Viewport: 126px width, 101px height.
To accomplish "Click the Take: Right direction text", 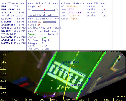I will point(69,19).
